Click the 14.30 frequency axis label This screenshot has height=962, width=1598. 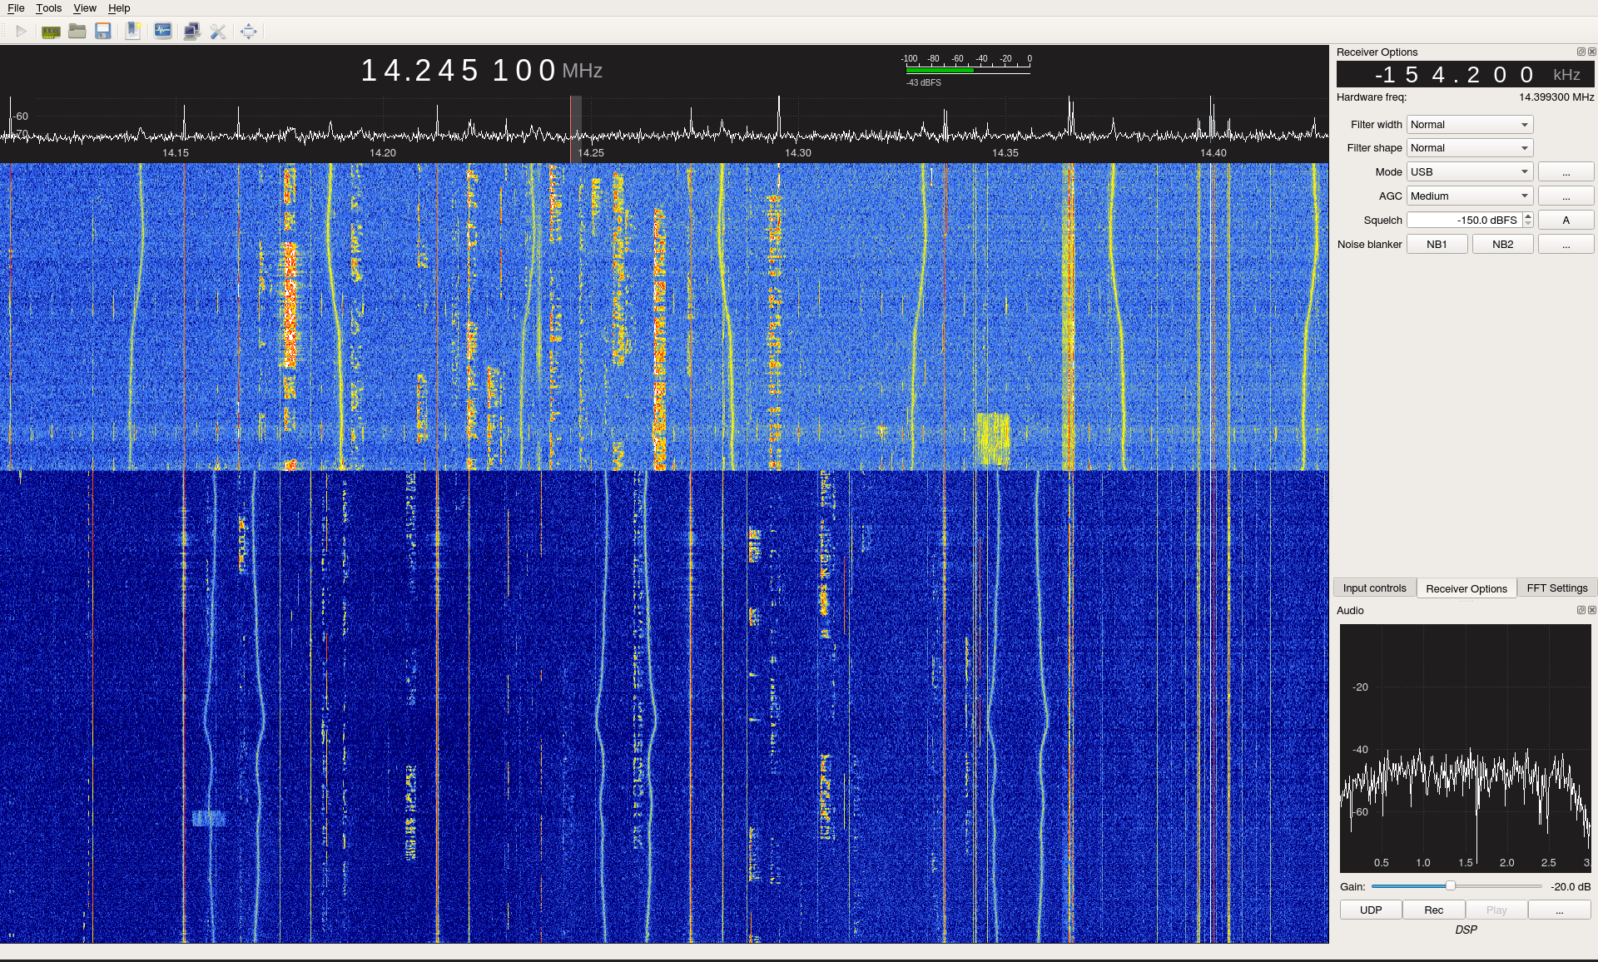click(797, 153)
